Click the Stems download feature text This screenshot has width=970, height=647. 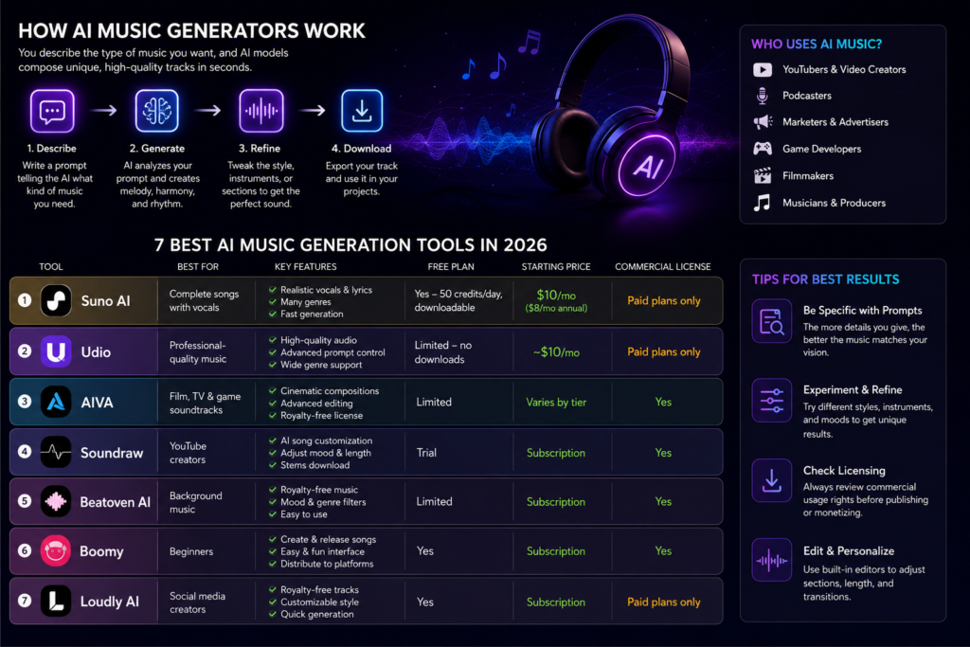pos(314,465)
